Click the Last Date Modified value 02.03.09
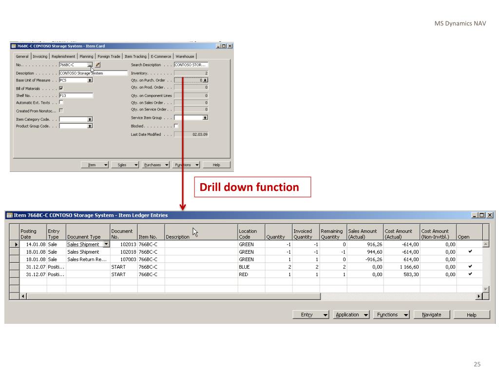The image size is (499, 374). tap(191, 134)
